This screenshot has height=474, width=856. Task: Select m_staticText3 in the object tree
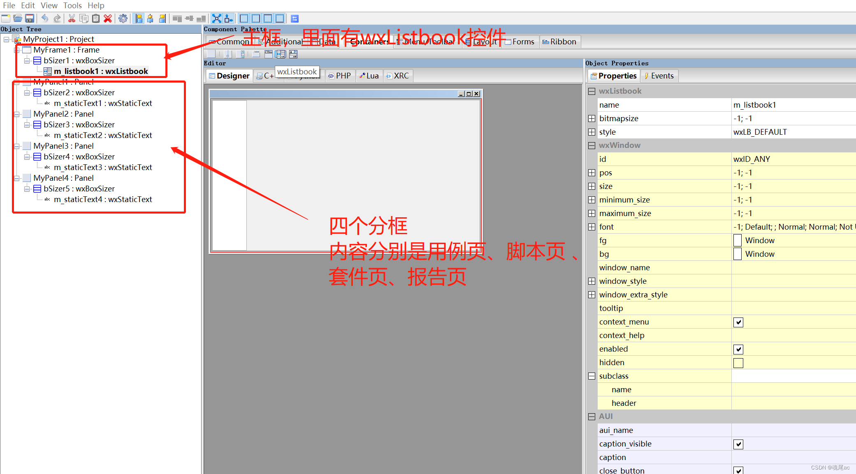103,168
